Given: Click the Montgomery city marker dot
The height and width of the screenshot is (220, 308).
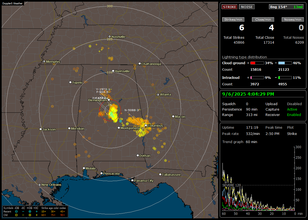Looking at the screenshot, I should [x=119, y=128].
